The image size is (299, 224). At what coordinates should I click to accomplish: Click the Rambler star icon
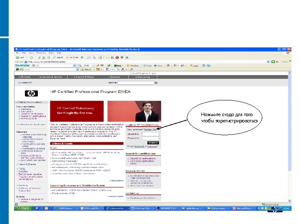[34, 66]
